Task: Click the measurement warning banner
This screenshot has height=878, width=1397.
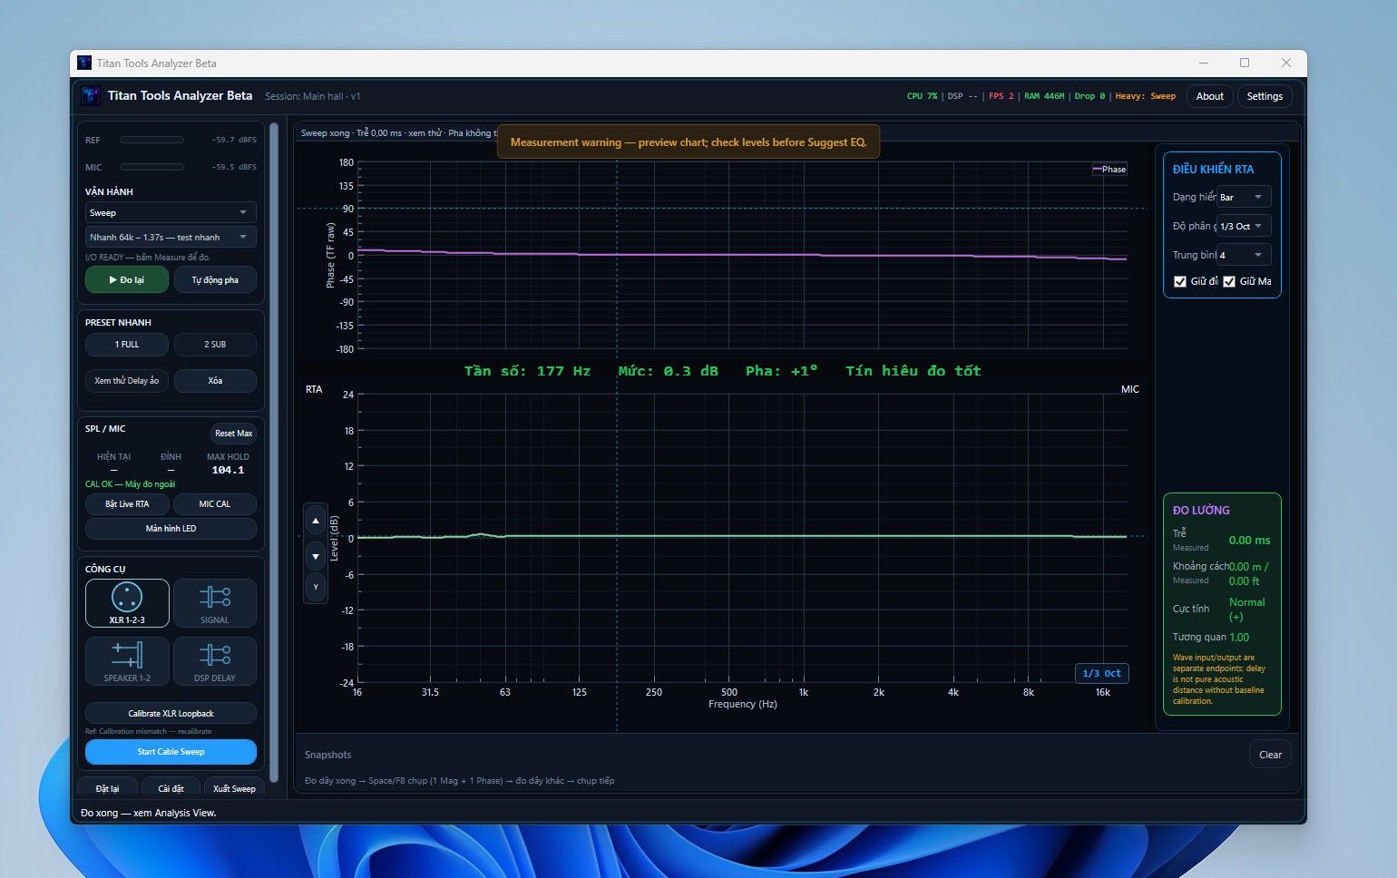Action: pyautogui.click(x=689, y=142)
